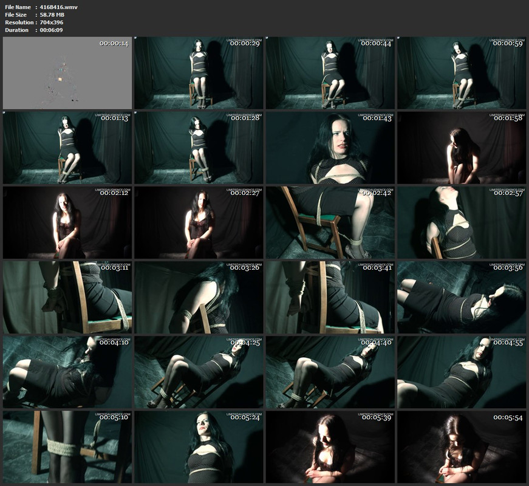View the frame captured at 00:04:10
529x486 pixels.
67,372
